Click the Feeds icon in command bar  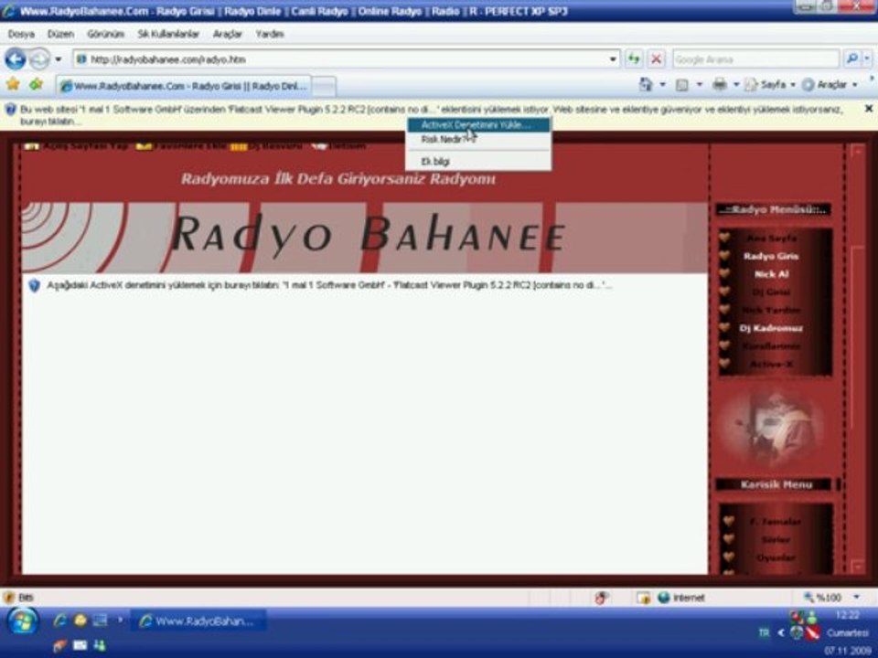click(x=681, y=85)
